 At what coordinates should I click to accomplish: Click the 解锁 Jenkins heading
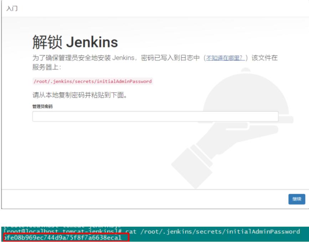[x=75, y=42]
